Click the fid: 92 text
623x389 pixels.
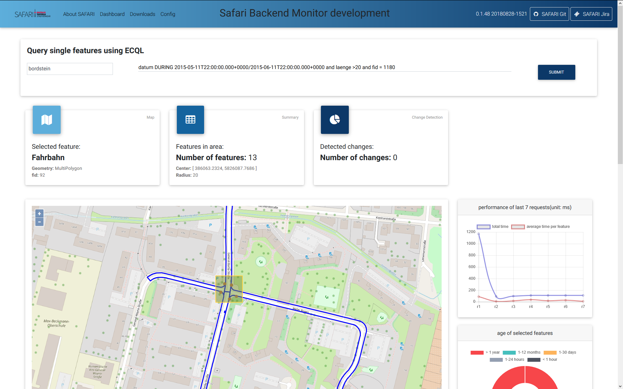pos(38,175)
